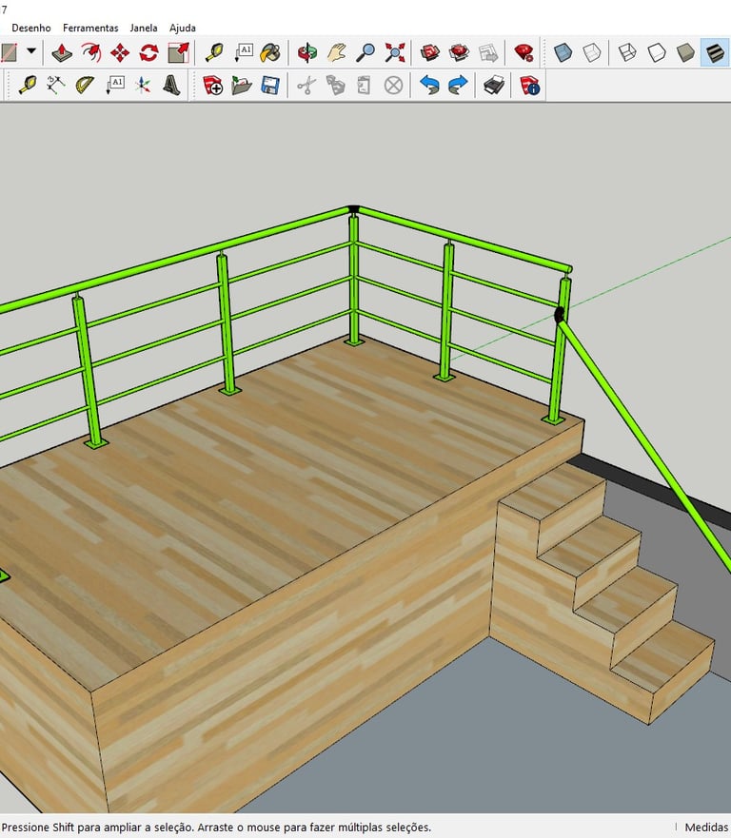The width and height of the screenshot is (731, 838).
Task: Activate the Pan hand tool
Action: [336, 52]
